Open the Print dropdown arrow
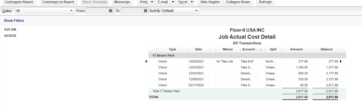This screenshot has width=362, height=108. [152, 2]
